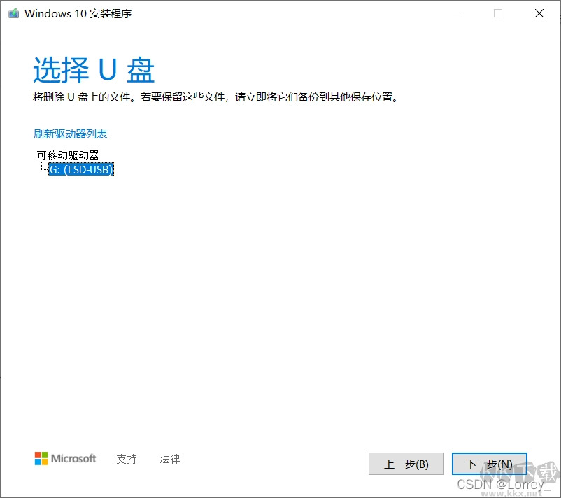Select the G: (ESD-USB) drive
Viewport: 561px width, 498px height.
click(80, 169)
